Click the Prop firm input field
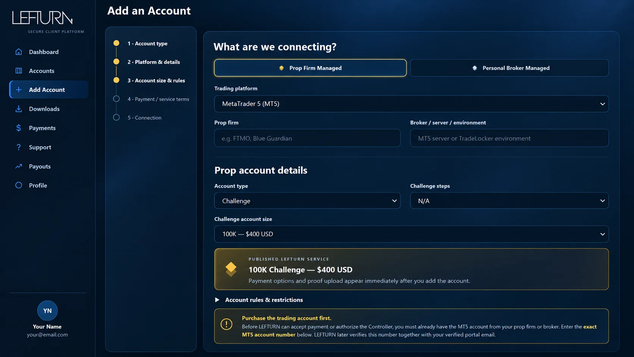Screen dimensions: 634x357 point(307,138)
